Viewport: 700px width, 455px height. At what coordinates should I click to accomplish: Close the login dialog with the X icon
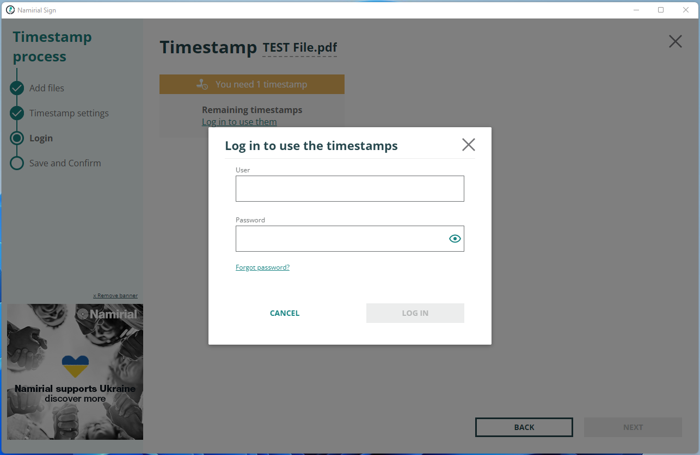tap(469, 145)
